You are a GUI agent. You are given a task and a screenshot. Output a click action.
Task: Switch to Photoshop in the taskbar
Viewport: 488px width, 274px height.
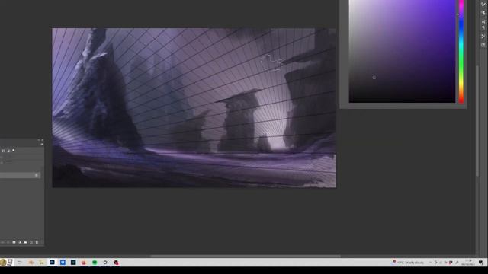pos(52,262)
